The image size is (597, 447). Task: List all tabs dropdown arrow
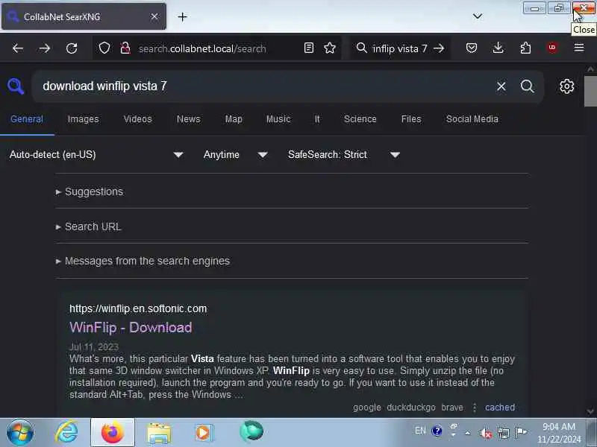tap(478, 16)
